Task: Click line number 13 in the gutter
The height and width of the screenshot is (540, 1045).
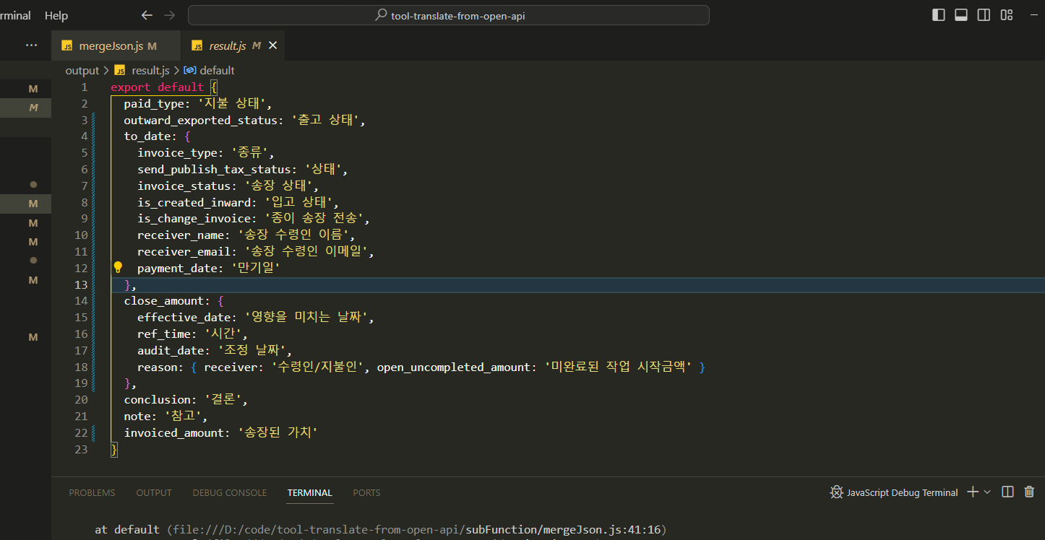Action: point(81,284)
